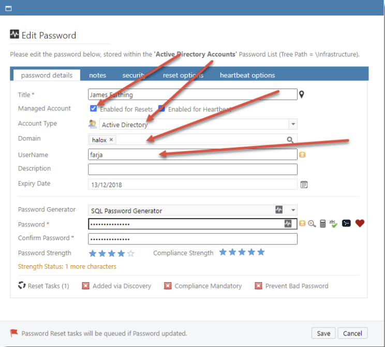Open the heartbeat options tab
This screenshot has height=347, width=385.
(247, 75)
